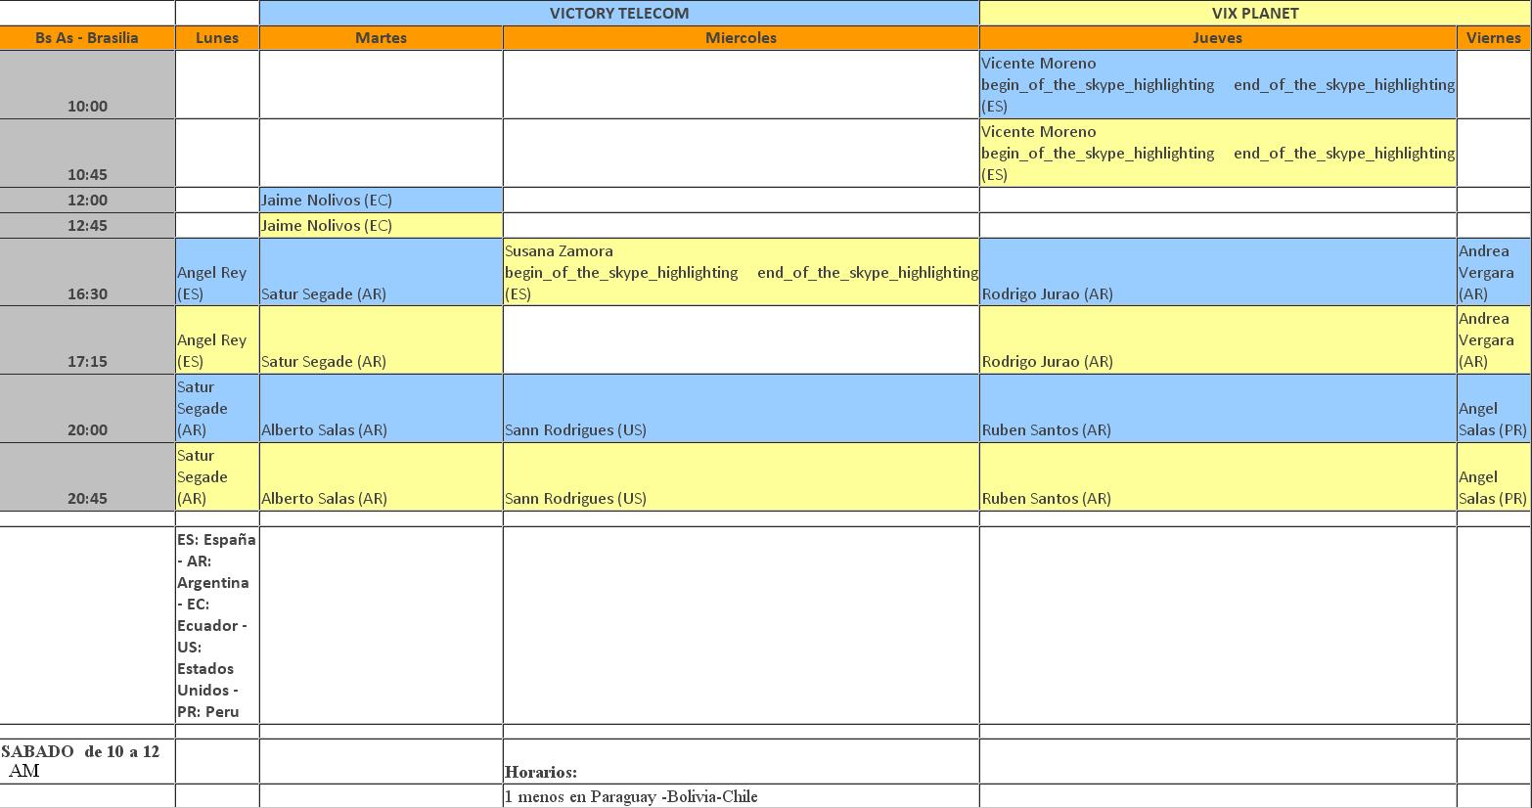
Task: Click the Miercoles column header
Action: point(741,38)
